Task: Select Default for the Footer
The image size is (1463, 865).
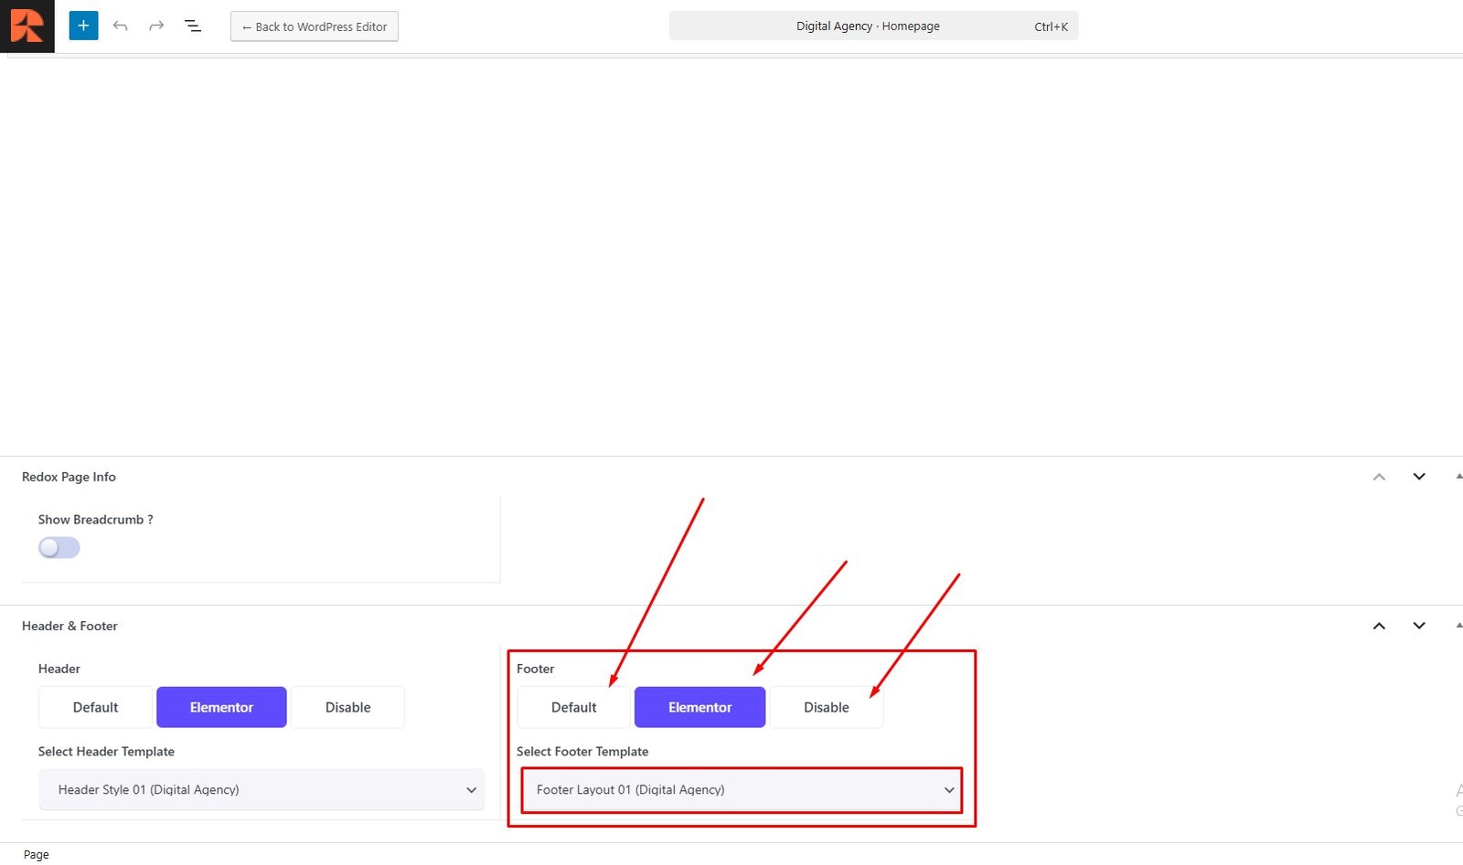Action: point(573,707)
